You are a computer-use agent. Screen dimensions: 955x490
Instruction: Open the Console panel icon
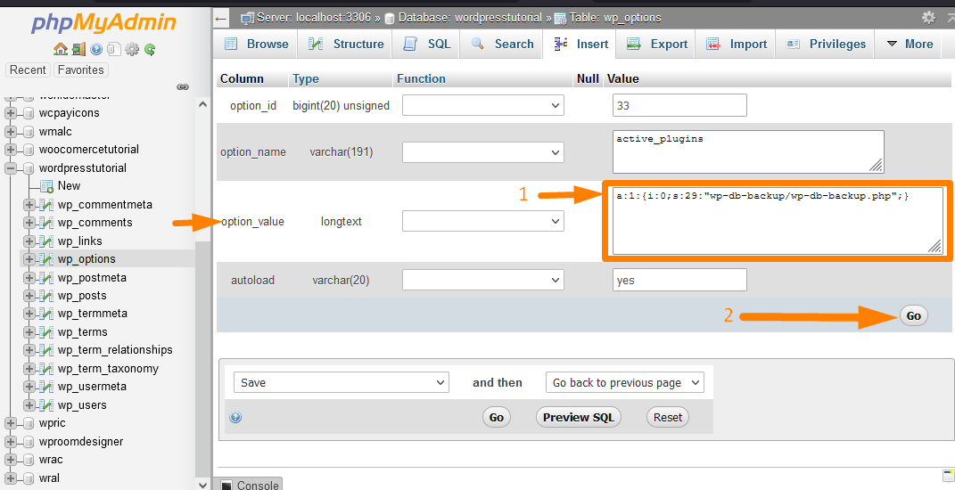pyautogui.click(x=226, y=486)
